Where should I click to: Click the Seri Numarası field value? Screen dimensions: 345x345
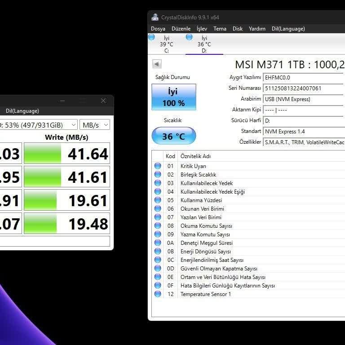(304, 88)
